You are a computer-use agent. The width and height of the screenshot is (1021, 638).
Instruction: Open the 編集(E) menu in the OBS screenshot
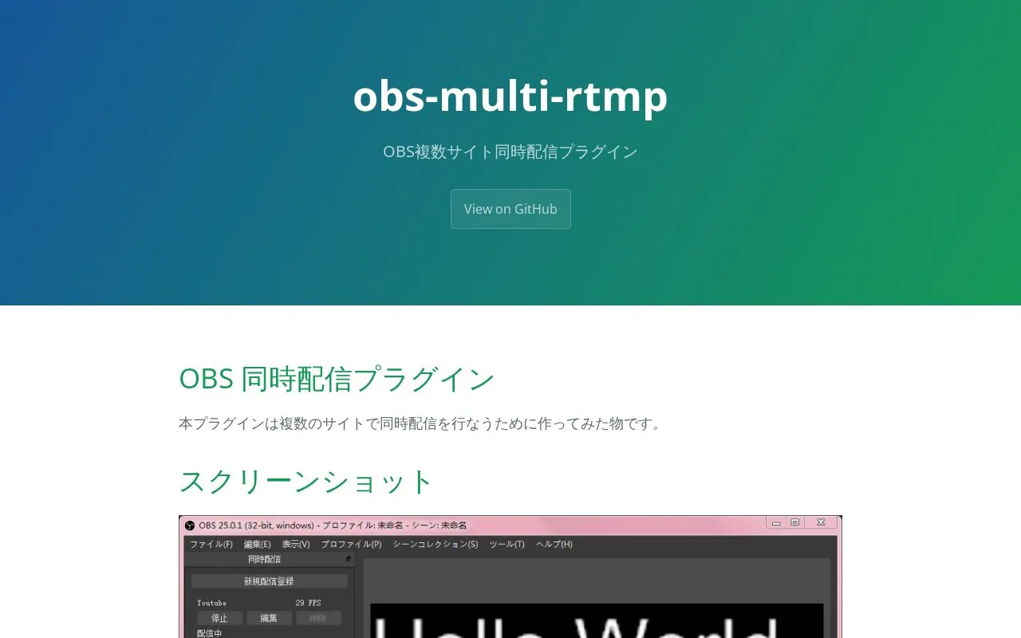pos(258,545)
